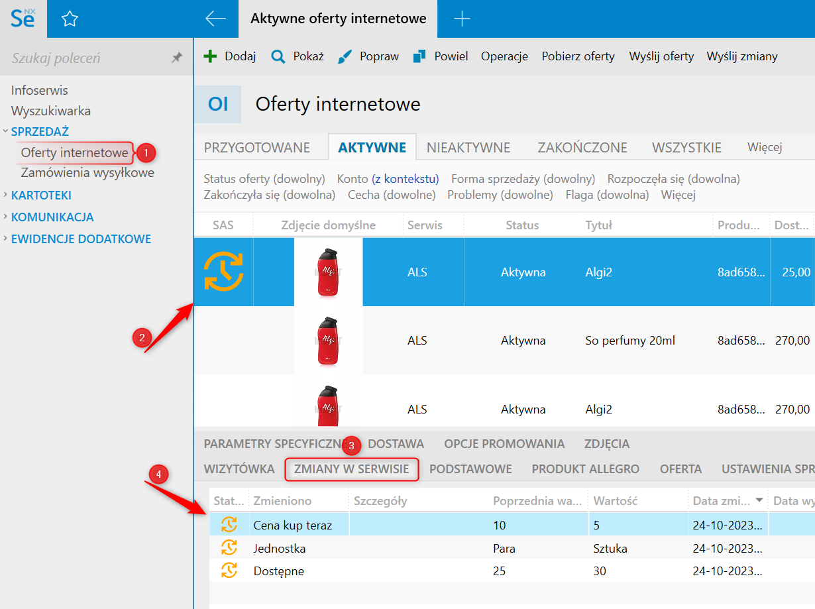
Task: Pin the command search panel
Action: pos(177,58)
